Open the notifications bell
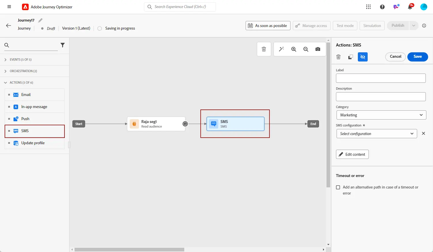Viewport: 433px width, 252px height. (410, 7)
